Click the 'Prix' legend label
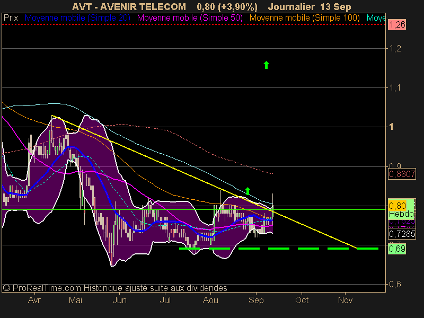Viewport: 424px width, 318px height. click(11, 18)
